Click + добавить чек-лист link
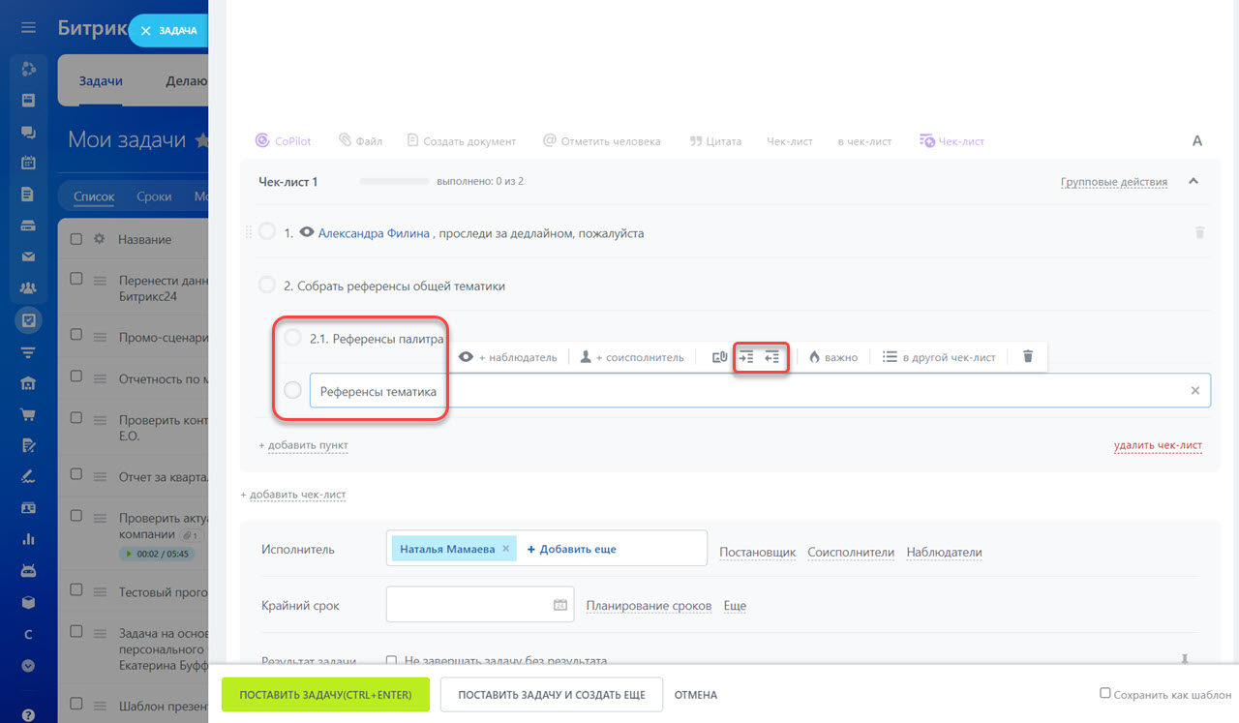 pyautogui.click(x=293, y=495)
